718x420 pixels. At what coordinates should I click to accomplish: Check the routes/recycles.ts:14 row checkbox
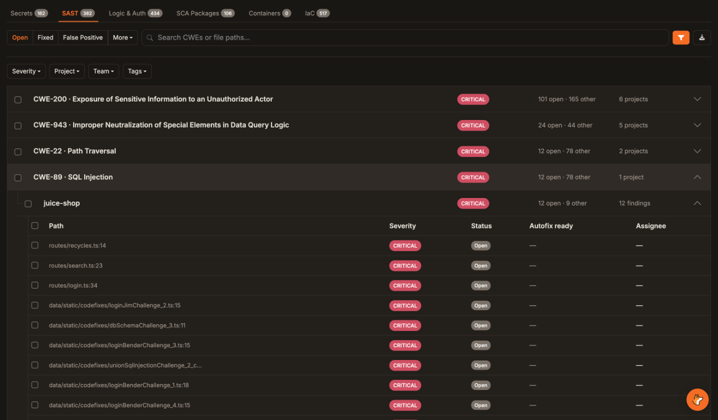click(35, 245)
